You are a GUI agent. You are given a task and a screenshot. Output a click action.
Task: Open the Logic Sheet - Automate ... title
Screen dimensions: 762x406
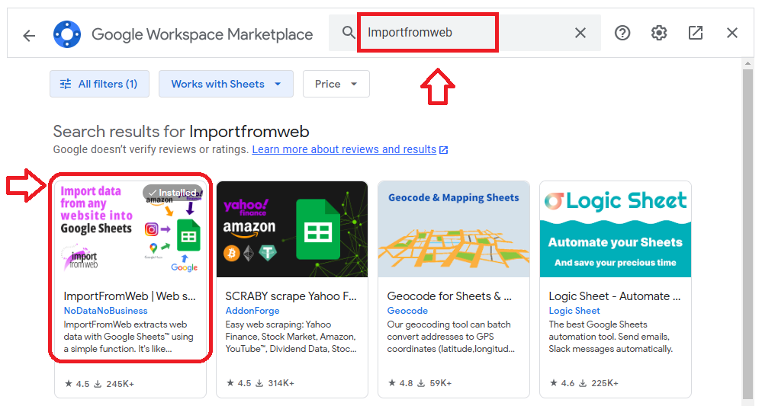tap(615, 296)
